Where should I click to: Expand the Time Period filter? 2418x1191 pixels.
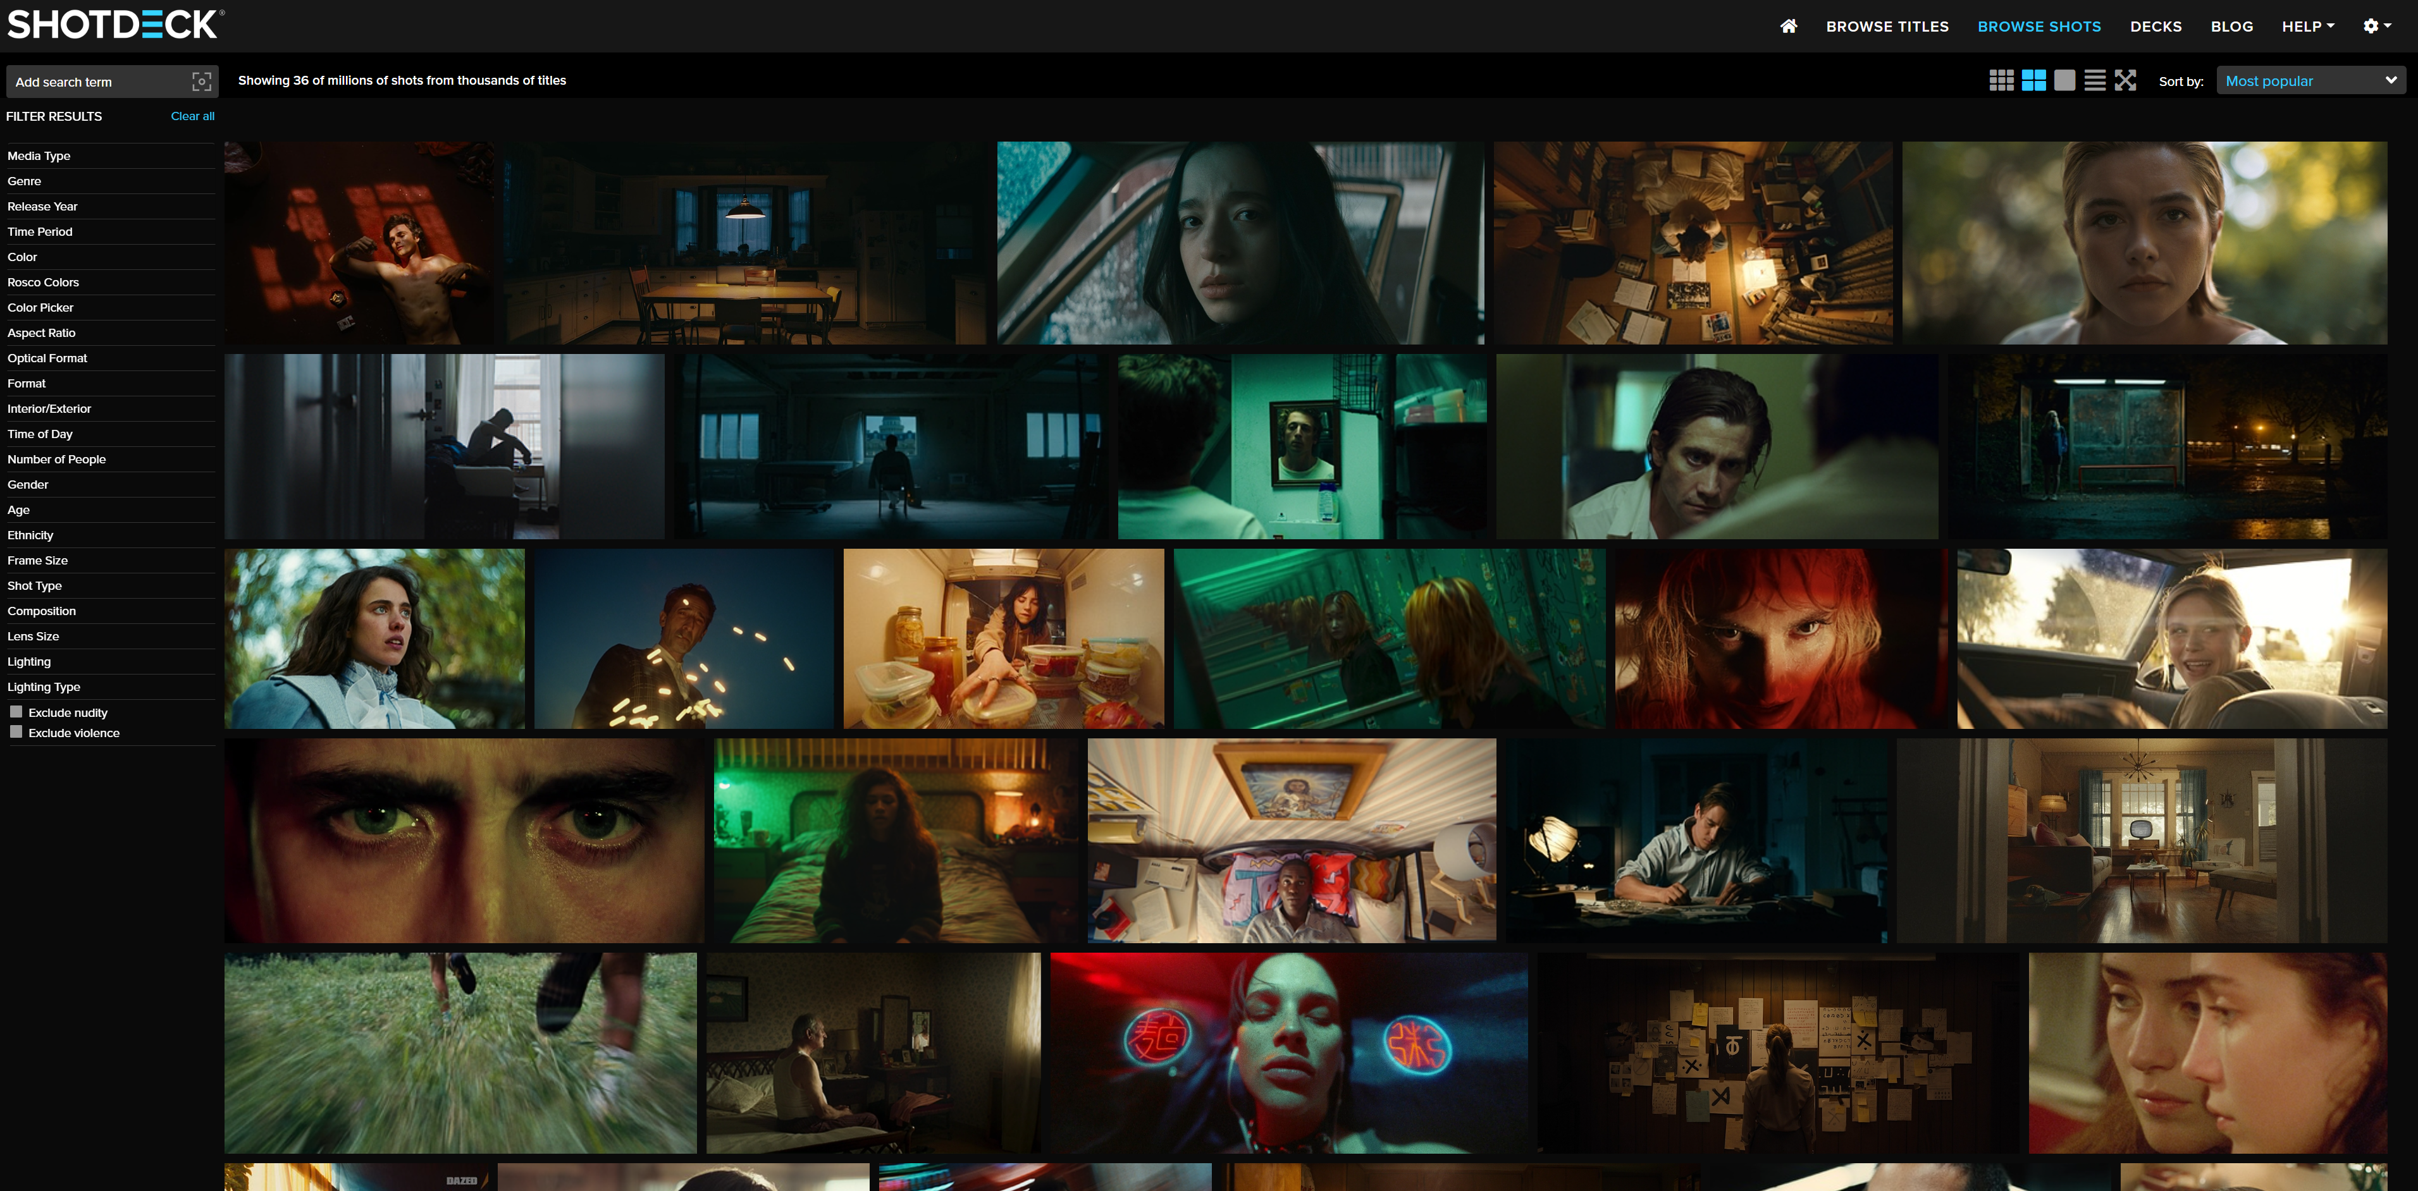pos(111,232)
